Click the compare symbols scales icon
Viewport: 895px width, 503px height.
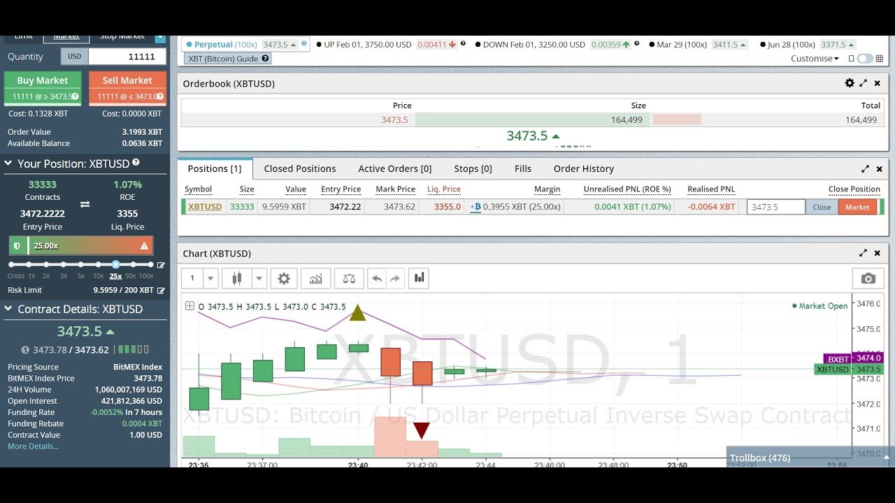(349, 278)
